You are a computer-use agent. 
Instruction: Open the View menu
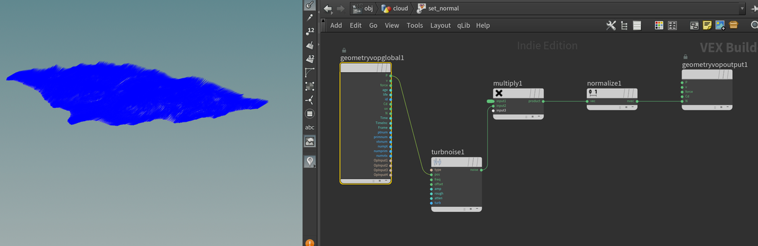pyautogui.click(x=392, y=25)
